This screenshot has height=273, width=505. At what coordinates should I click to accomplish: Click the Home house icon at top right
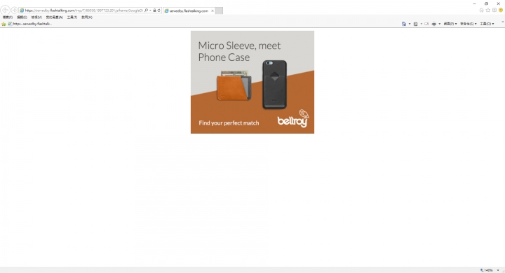481,10
